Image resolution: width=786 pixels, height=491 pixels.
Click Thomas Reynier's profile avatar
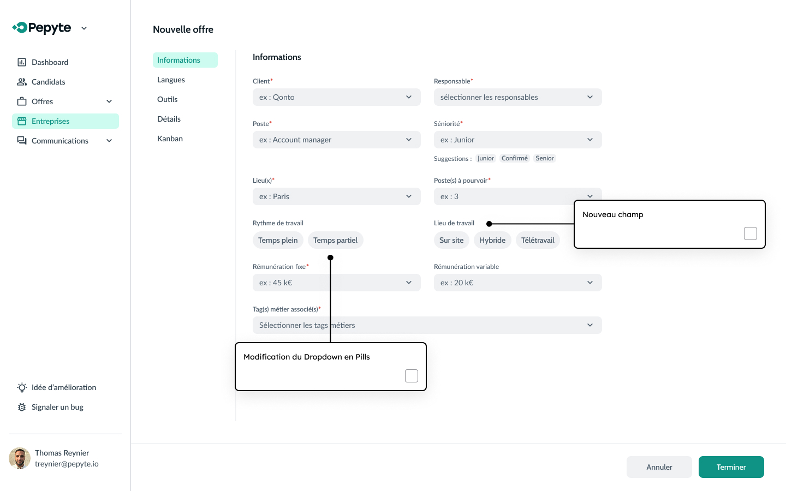coord(20,458)
